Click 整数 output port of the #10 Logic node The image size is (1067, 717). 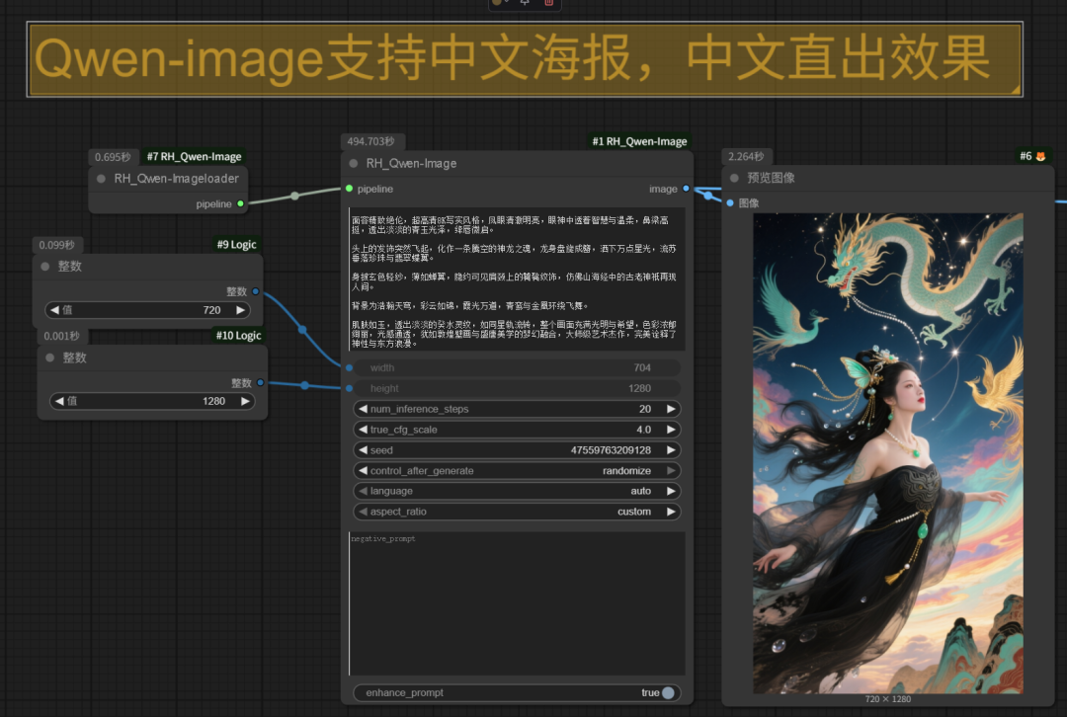click(x=261, y=382)
